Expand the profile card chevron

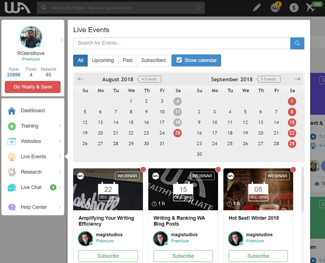point(61,40)
